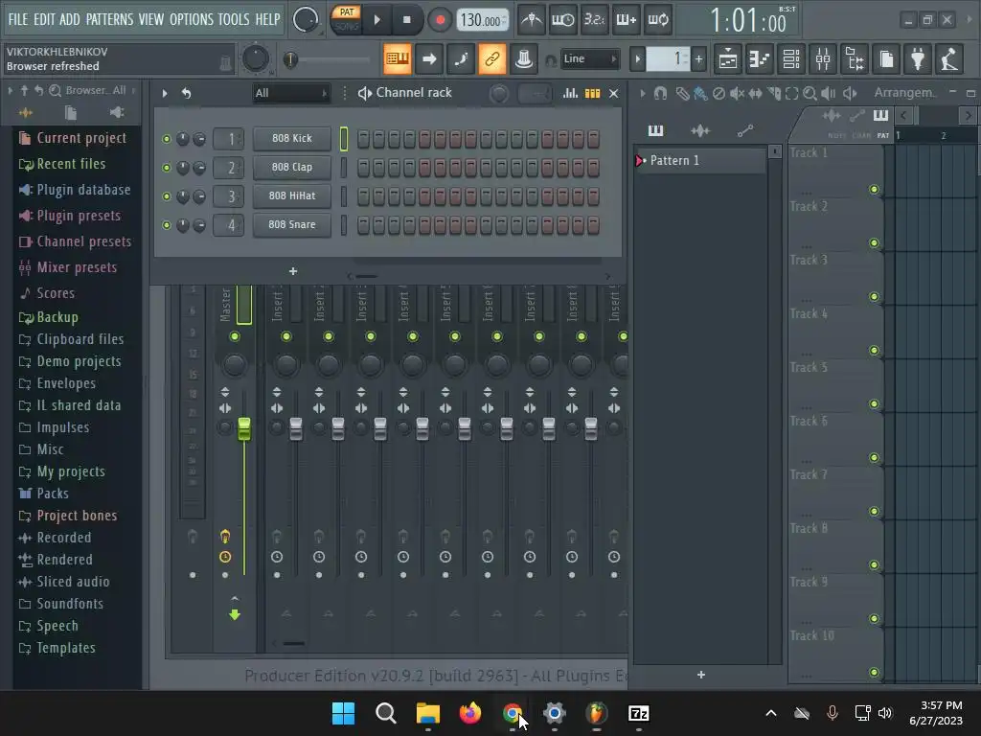Select magnet snap icon in playlist
981x736 pixels.
(x=660, y=93)
